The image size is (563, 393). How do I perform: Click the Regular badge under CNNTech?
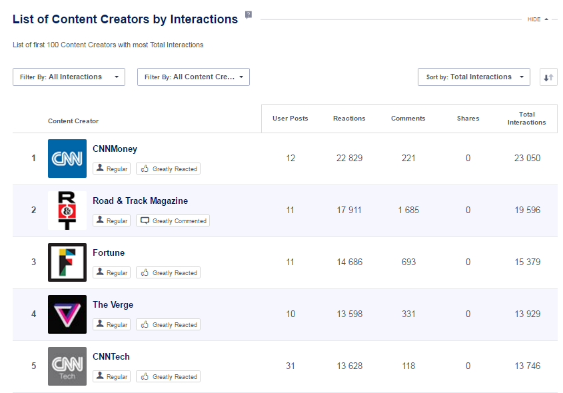111,376
